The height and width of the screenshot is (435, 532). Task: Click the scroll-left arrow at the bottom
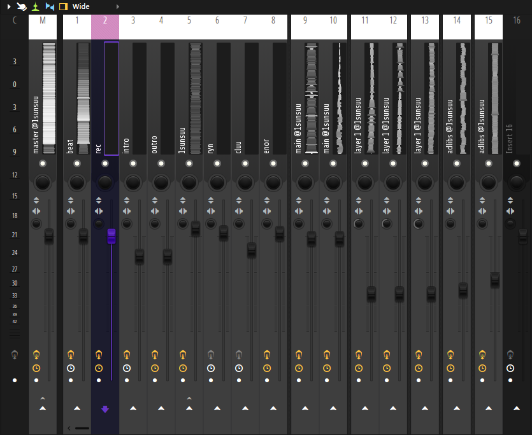point(69,428)
